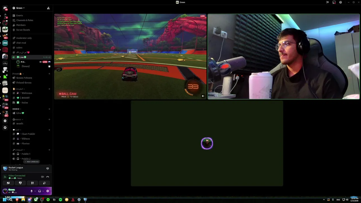The height and width of the screenshot is (203, 361).
Task: Open Discord direct messages home icon
Action: click(x=5, y=8)
